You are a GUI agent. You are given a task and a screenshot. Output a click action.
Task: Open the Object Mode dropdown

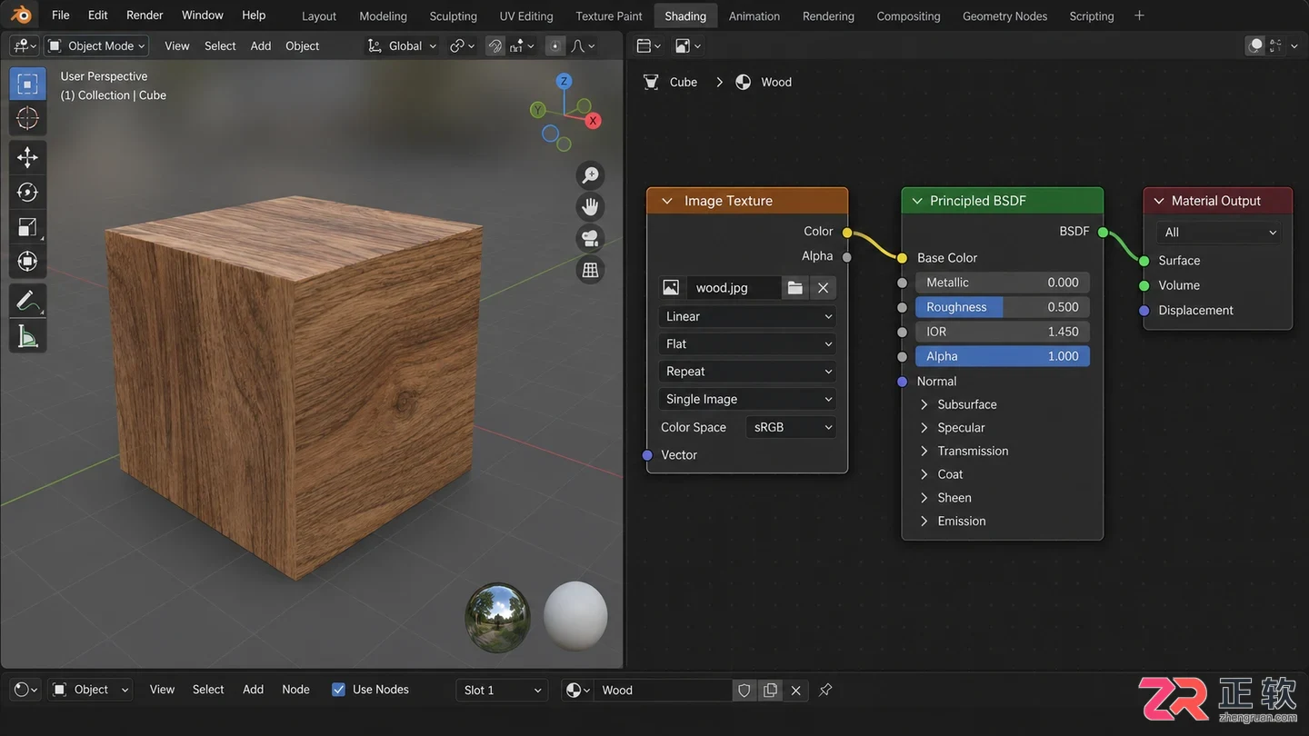[96, 45]
